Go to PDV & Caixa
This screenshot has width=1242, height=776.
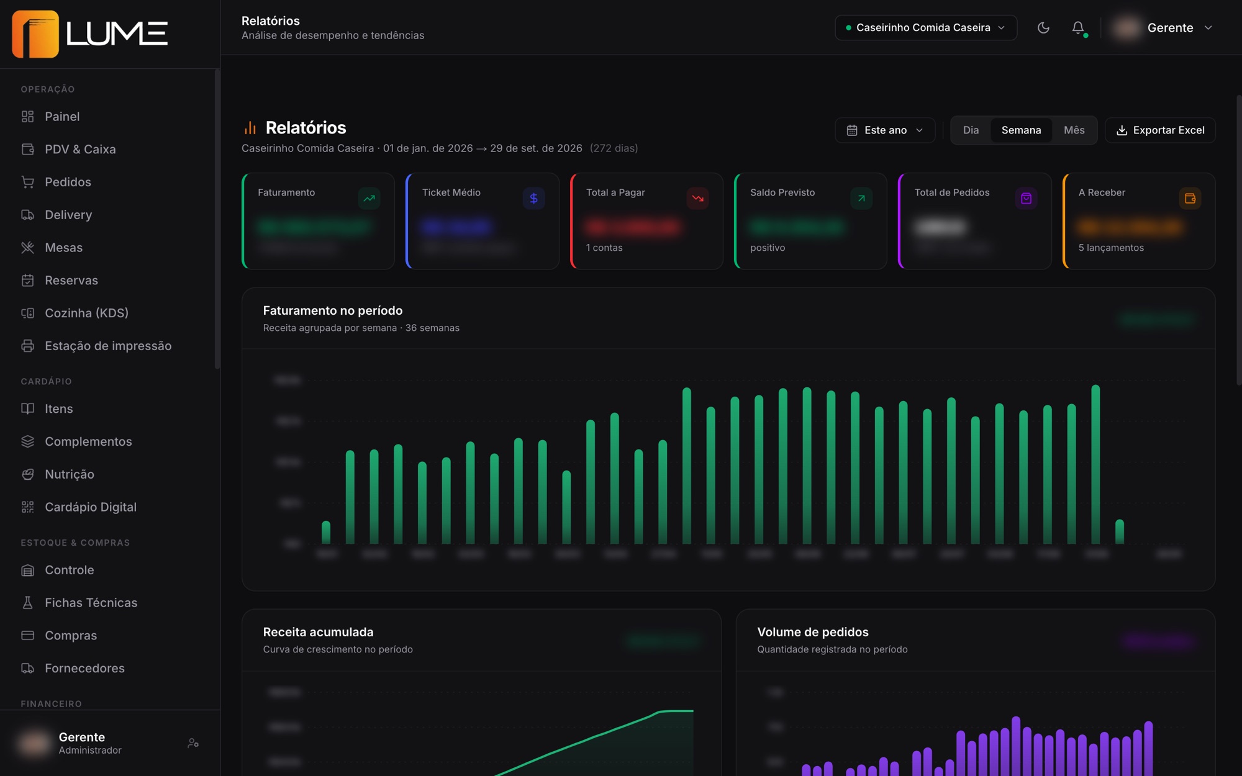80,150
